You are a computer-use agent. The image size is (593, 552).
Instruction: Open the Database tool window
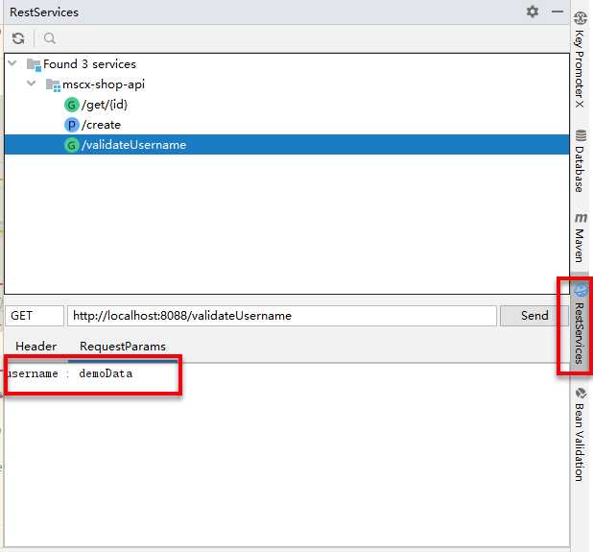581,160
